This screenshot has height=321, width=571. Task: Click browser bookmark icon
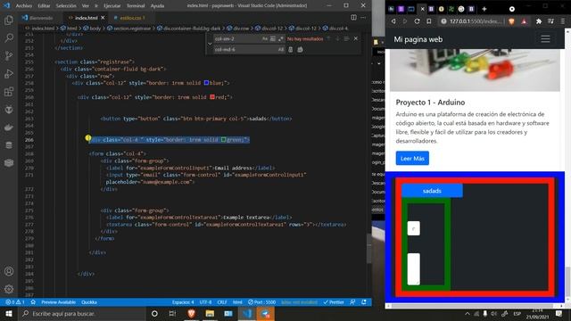429,21
